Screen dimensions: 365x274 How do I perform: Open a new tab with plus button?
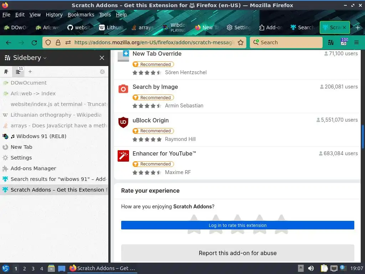pyautogui.click(x=358, y=27)
